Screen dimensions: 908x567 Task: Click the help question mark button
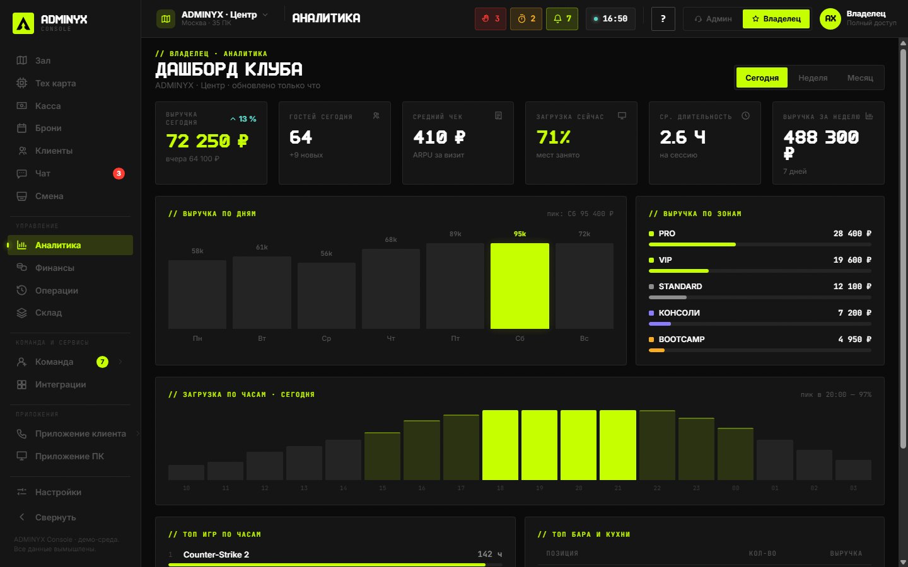[x=663, y=19]
